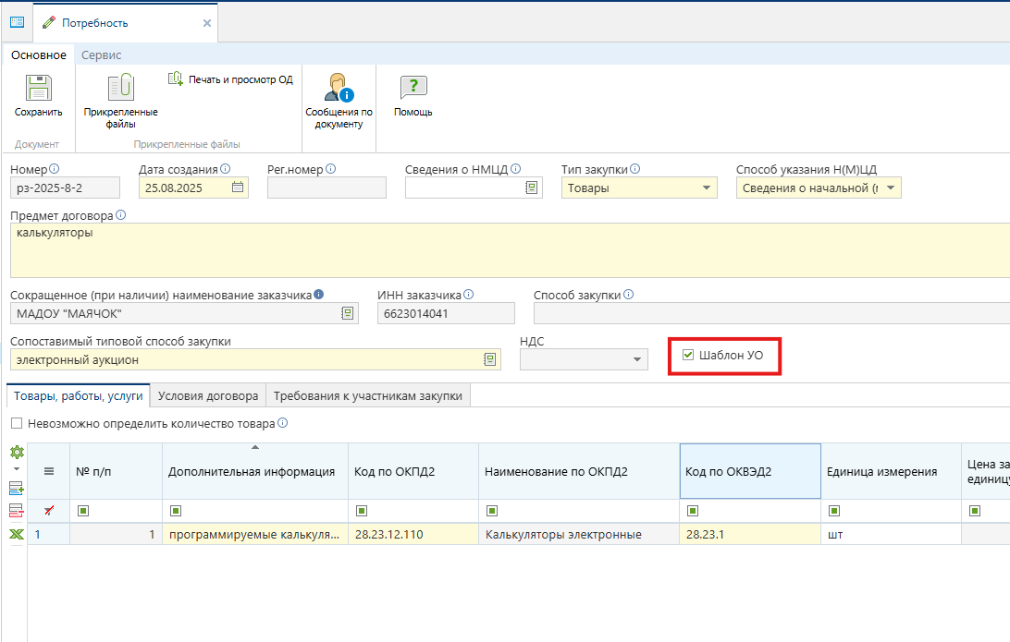Open calendar picker in Дата создания

point(238,188)
